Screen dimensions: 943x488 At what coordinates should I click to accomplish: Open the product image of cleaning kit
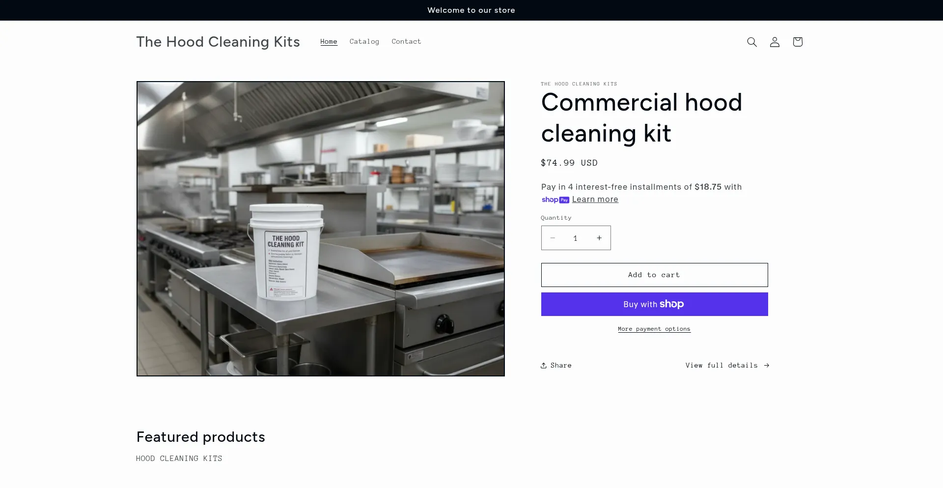pos(321,229)
